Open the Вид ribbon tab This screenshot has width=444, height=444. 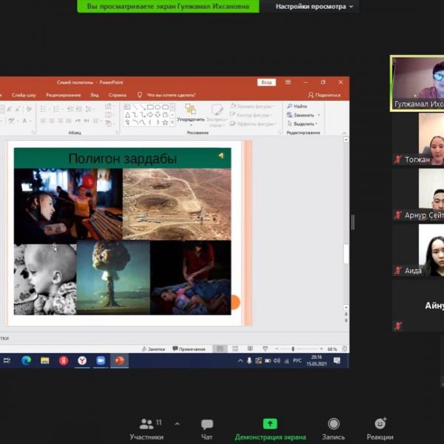coord(95,95)
